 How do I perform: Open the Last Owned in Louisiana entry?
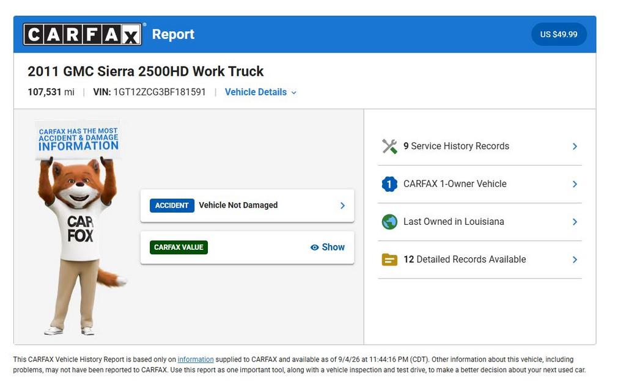(479, 222)
